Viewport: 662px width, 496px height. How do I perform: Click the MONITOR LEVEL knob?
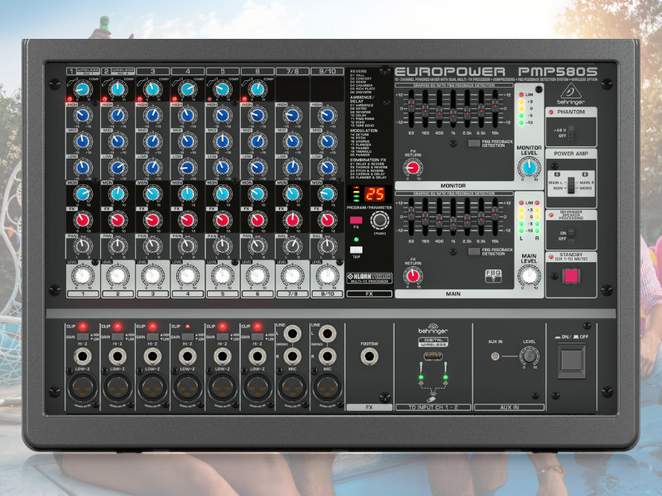coord(529,168)
